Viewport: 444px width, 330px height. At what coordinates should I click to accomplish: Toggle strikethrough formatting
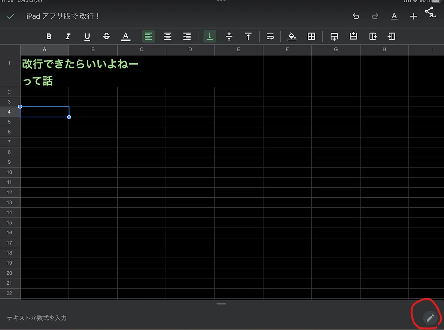(106, 36)
